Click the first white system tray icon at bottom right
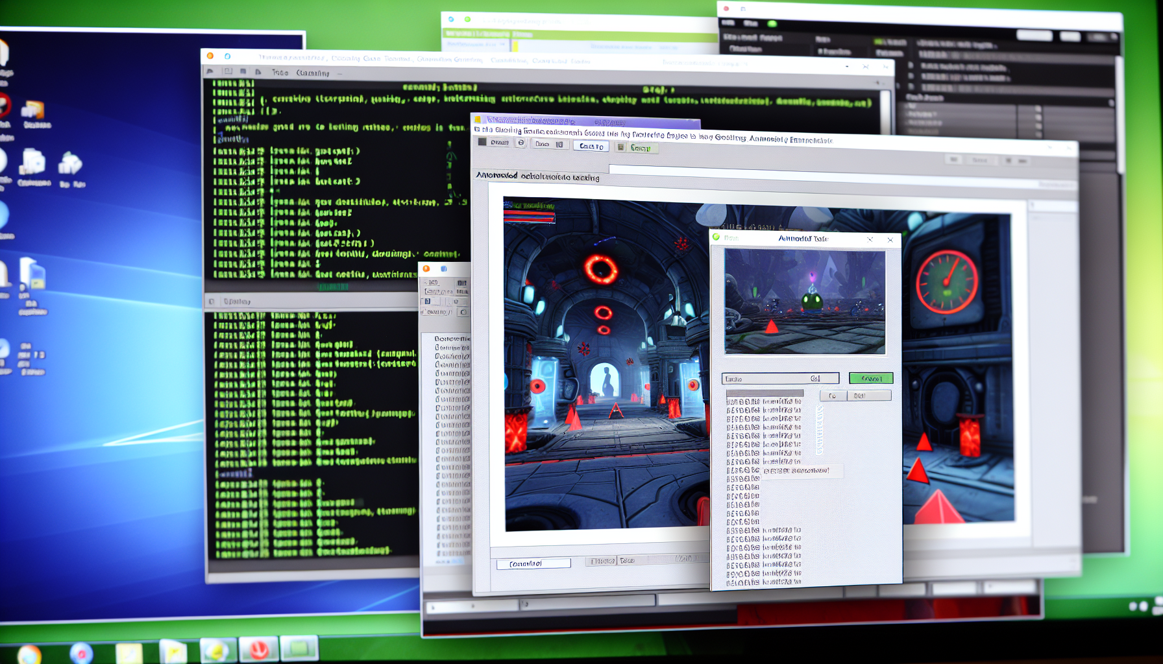This screenshot has height=664, width=1163. click(x=1133, y=606)
